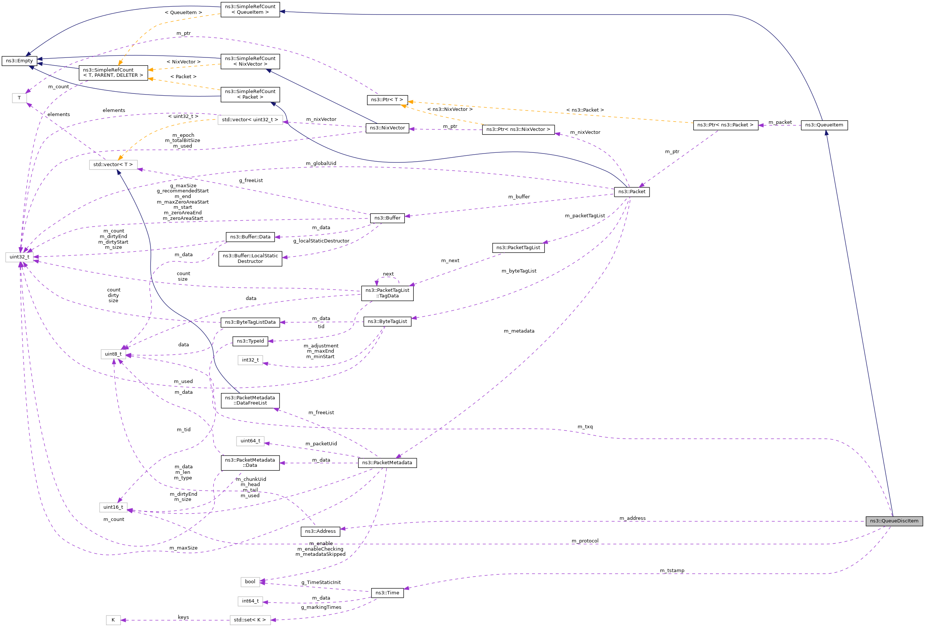Open ns3::PacketMetadata::Data node
925x627 pixels.
click(x=250, y=463)
